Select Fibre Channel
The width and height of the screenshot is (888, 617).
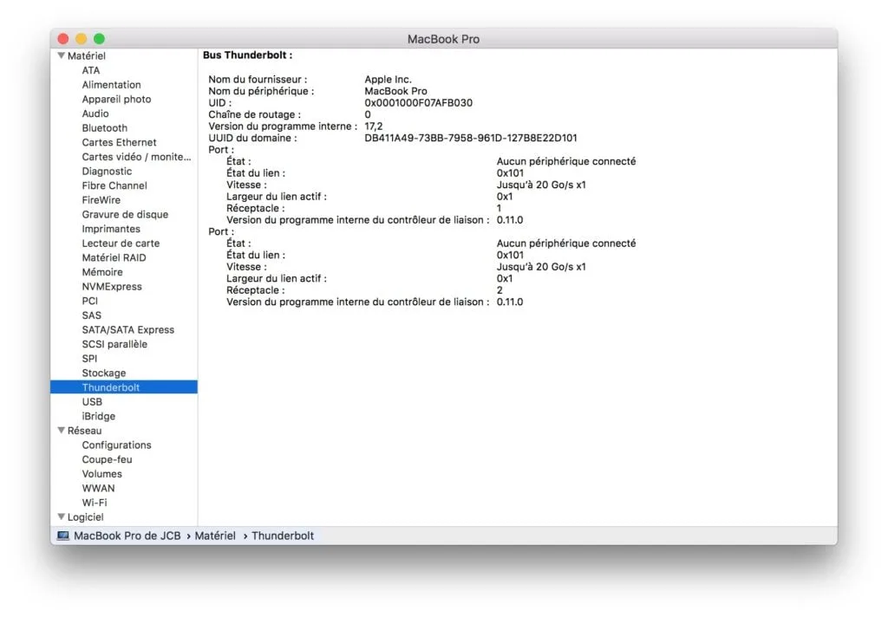pyautogui.click(x=114, y=185)
